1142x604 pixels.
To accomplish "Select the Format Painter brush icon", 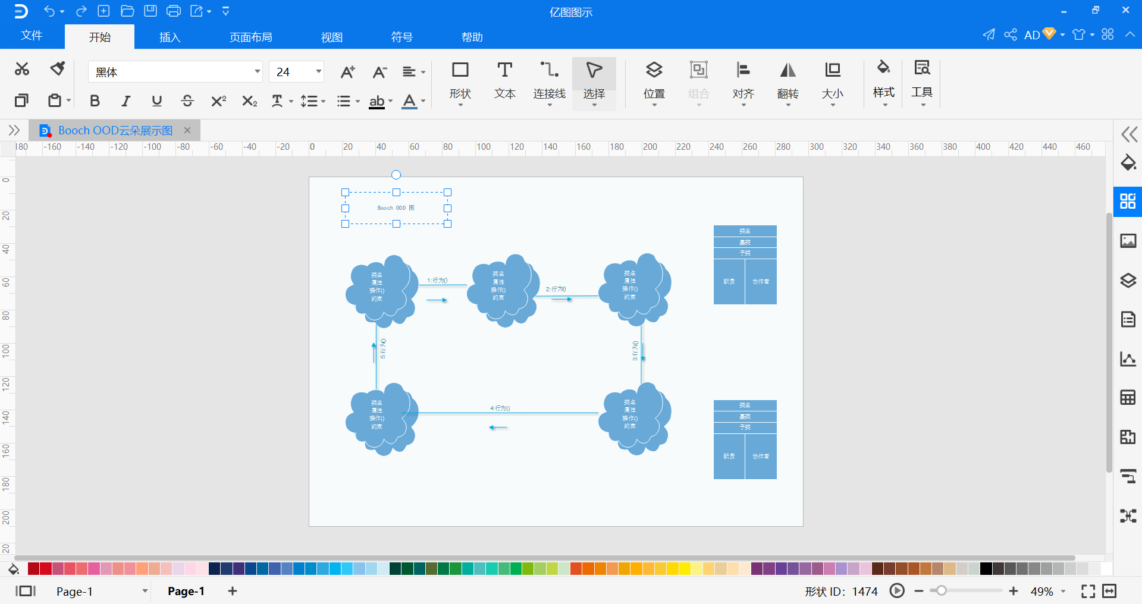I will (58, 68).
